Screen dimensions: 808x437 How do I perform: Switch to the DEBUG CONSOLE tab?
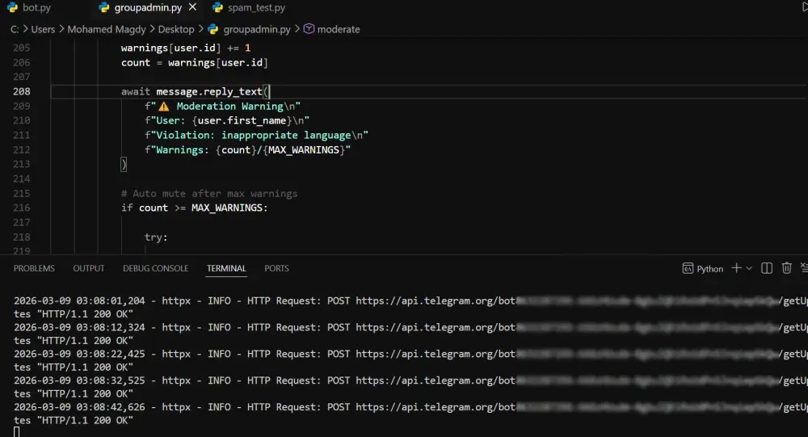[x=156, y=268]
